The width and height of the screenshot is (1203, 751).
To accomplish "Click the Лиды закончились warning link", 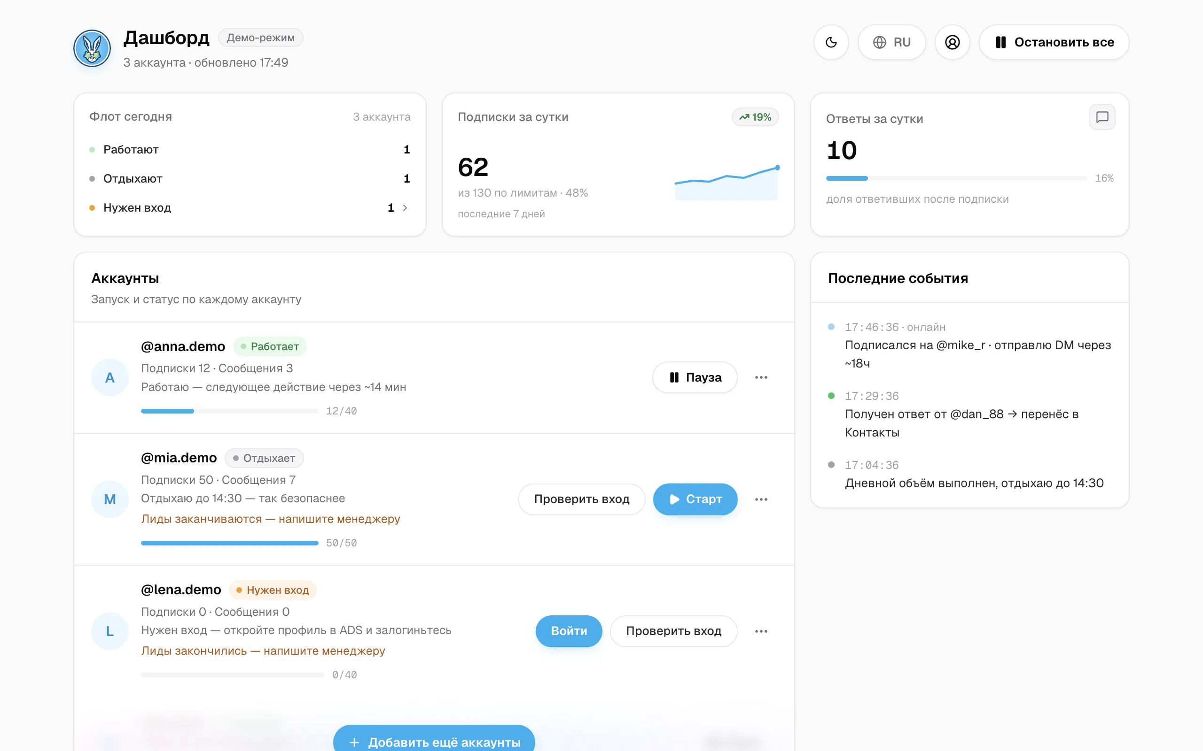I will [x=263, y=651].
